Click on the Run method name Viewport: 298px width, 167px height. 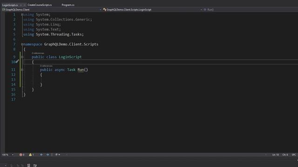pos(81,70)
